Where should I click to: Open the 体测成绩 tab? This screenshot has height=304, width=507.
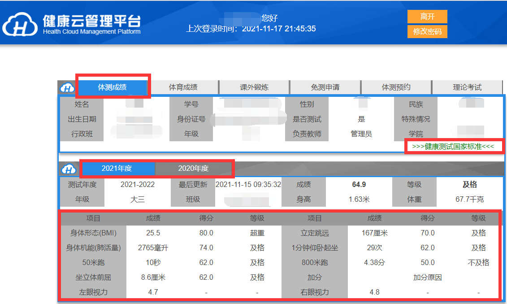[x=112, y=87]
